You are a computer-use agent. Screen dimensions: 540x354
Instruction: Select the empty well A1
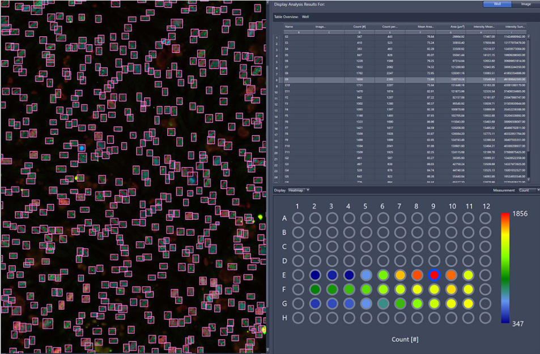298,218
